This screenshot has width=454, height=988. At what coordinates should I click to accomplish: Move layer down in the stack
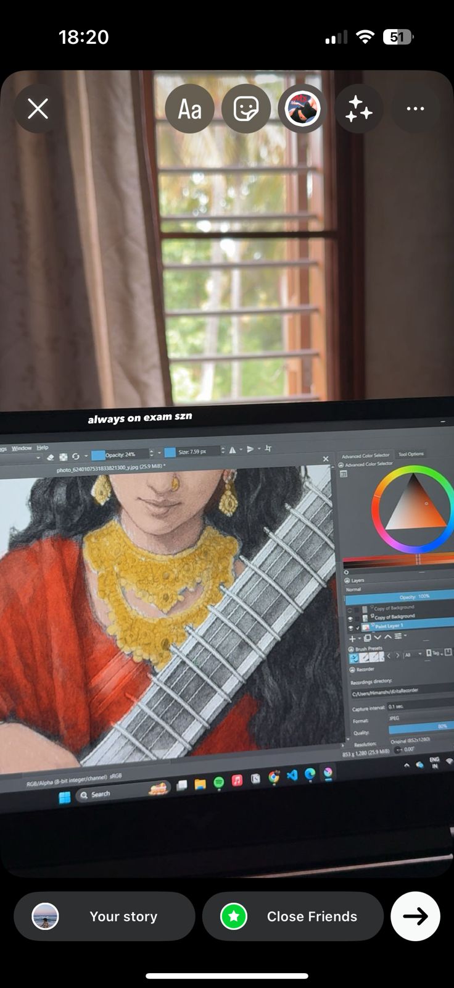coord(378,637)
